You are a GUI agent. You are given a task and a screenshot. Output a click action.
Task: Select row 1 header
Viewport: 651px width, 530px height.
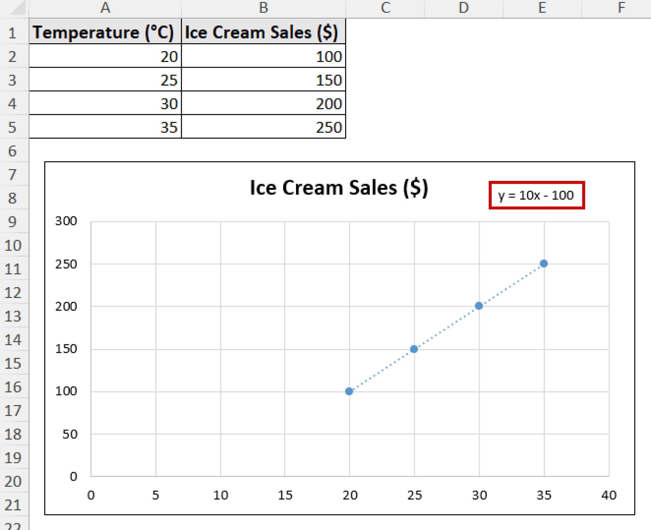[x=13, y=32]
